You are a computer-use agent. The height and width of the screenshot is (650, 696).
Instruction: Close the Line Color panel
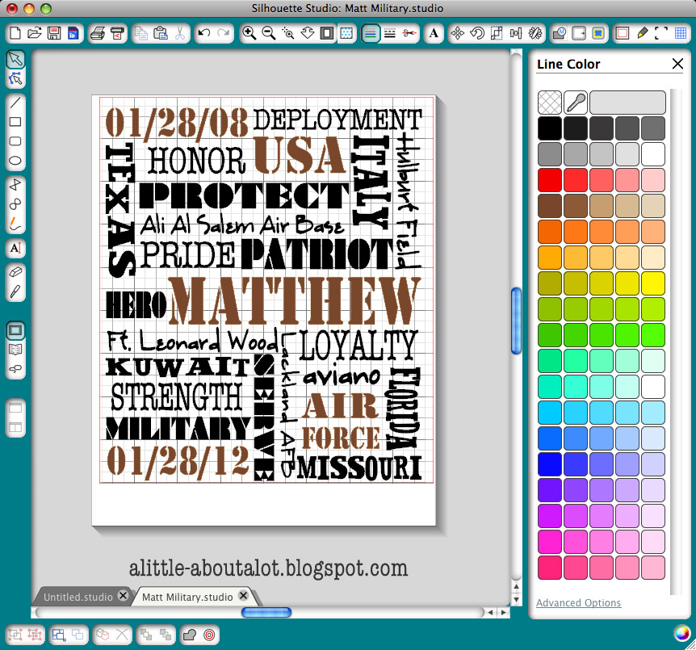(x=677, y=64)
